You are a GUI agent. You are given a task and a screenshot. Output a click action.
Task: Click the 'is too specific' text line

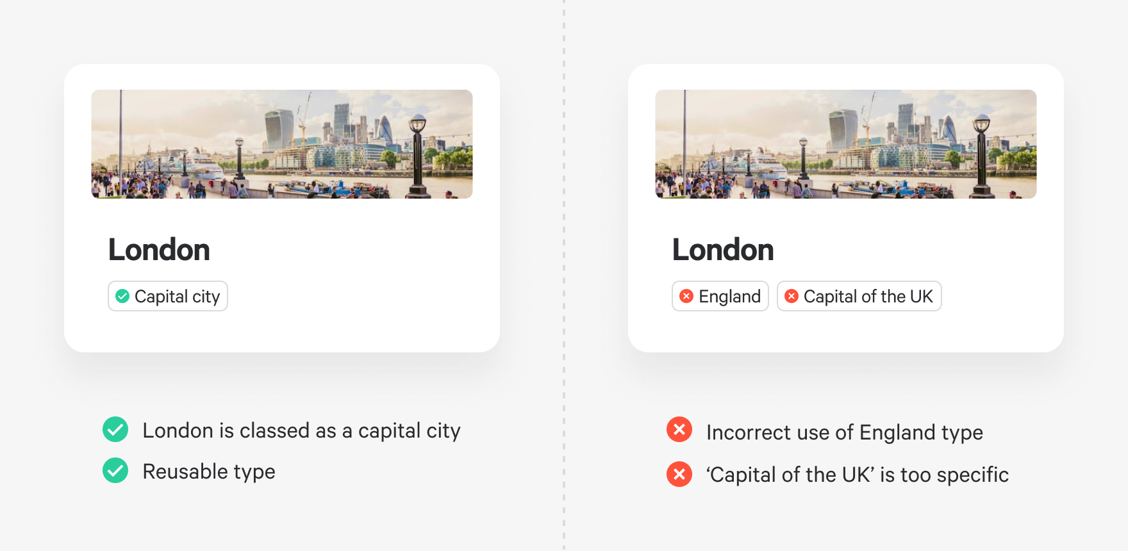tap(858, 475)
